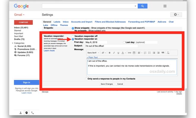The height and width of the screenshot is (118, 196).
Task: Toggle italic formatting in message toolbar
Action: (114, 53)
